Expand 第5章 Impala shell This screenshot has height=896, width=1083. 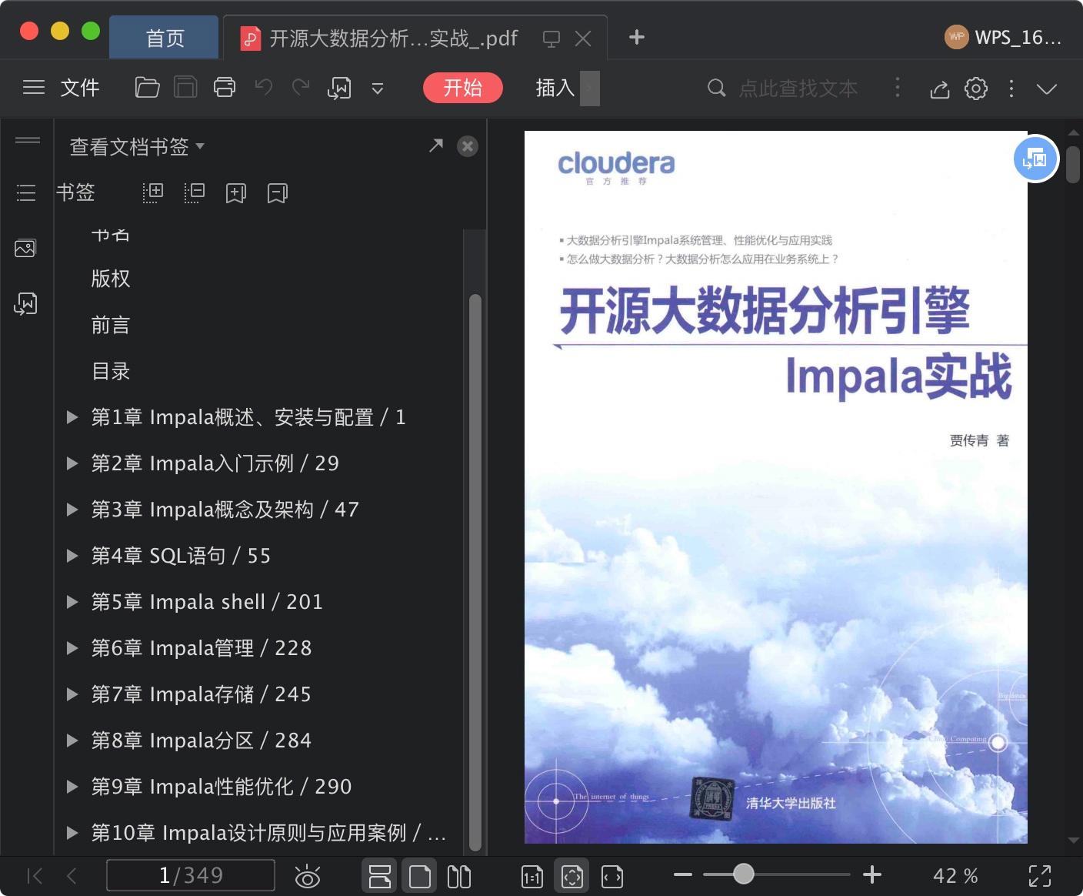[72, 602]
